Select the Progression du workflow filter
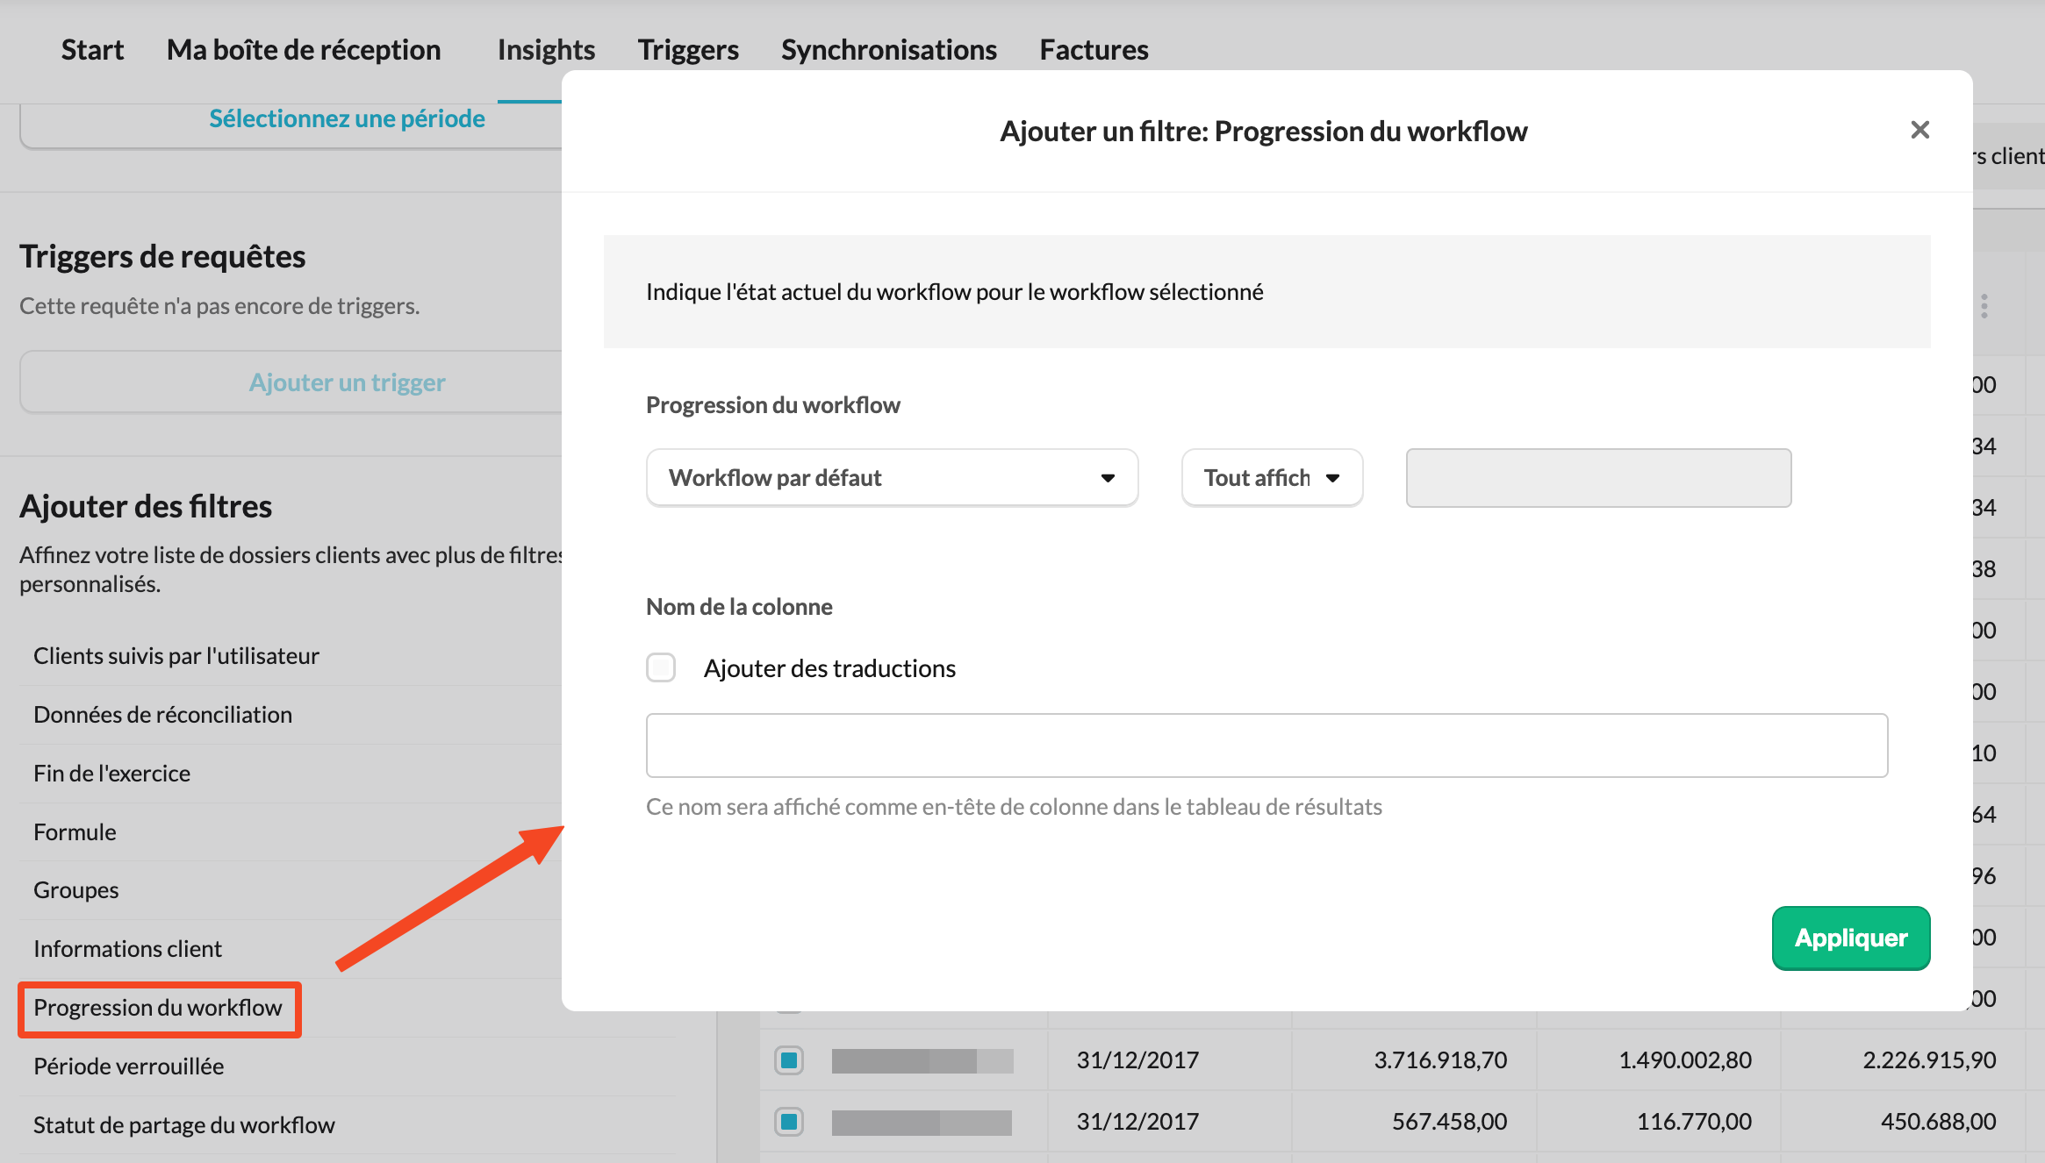This screenshot has width=2045, height=1163. click(158, 1008)
